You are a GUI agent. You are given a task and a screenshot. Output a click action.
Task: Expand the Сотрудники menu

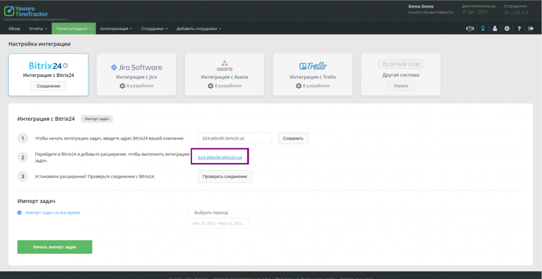pos(154,29)
